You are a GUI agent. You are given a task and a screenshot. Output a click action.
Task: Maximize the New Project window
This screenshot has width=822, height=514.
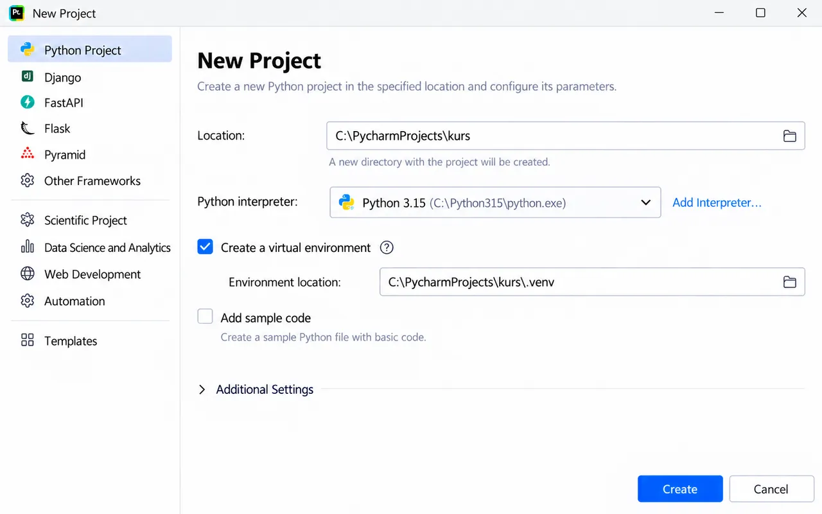(760, 13)
